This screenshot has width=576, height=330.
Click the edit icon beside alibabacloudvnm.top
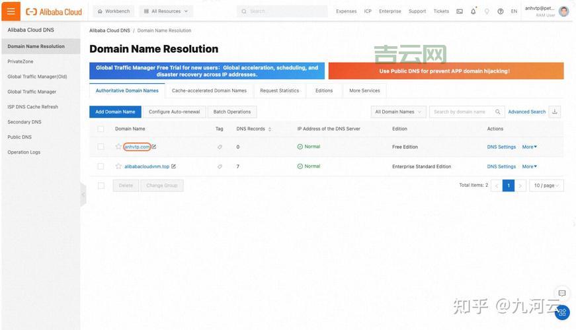[174, 166]
